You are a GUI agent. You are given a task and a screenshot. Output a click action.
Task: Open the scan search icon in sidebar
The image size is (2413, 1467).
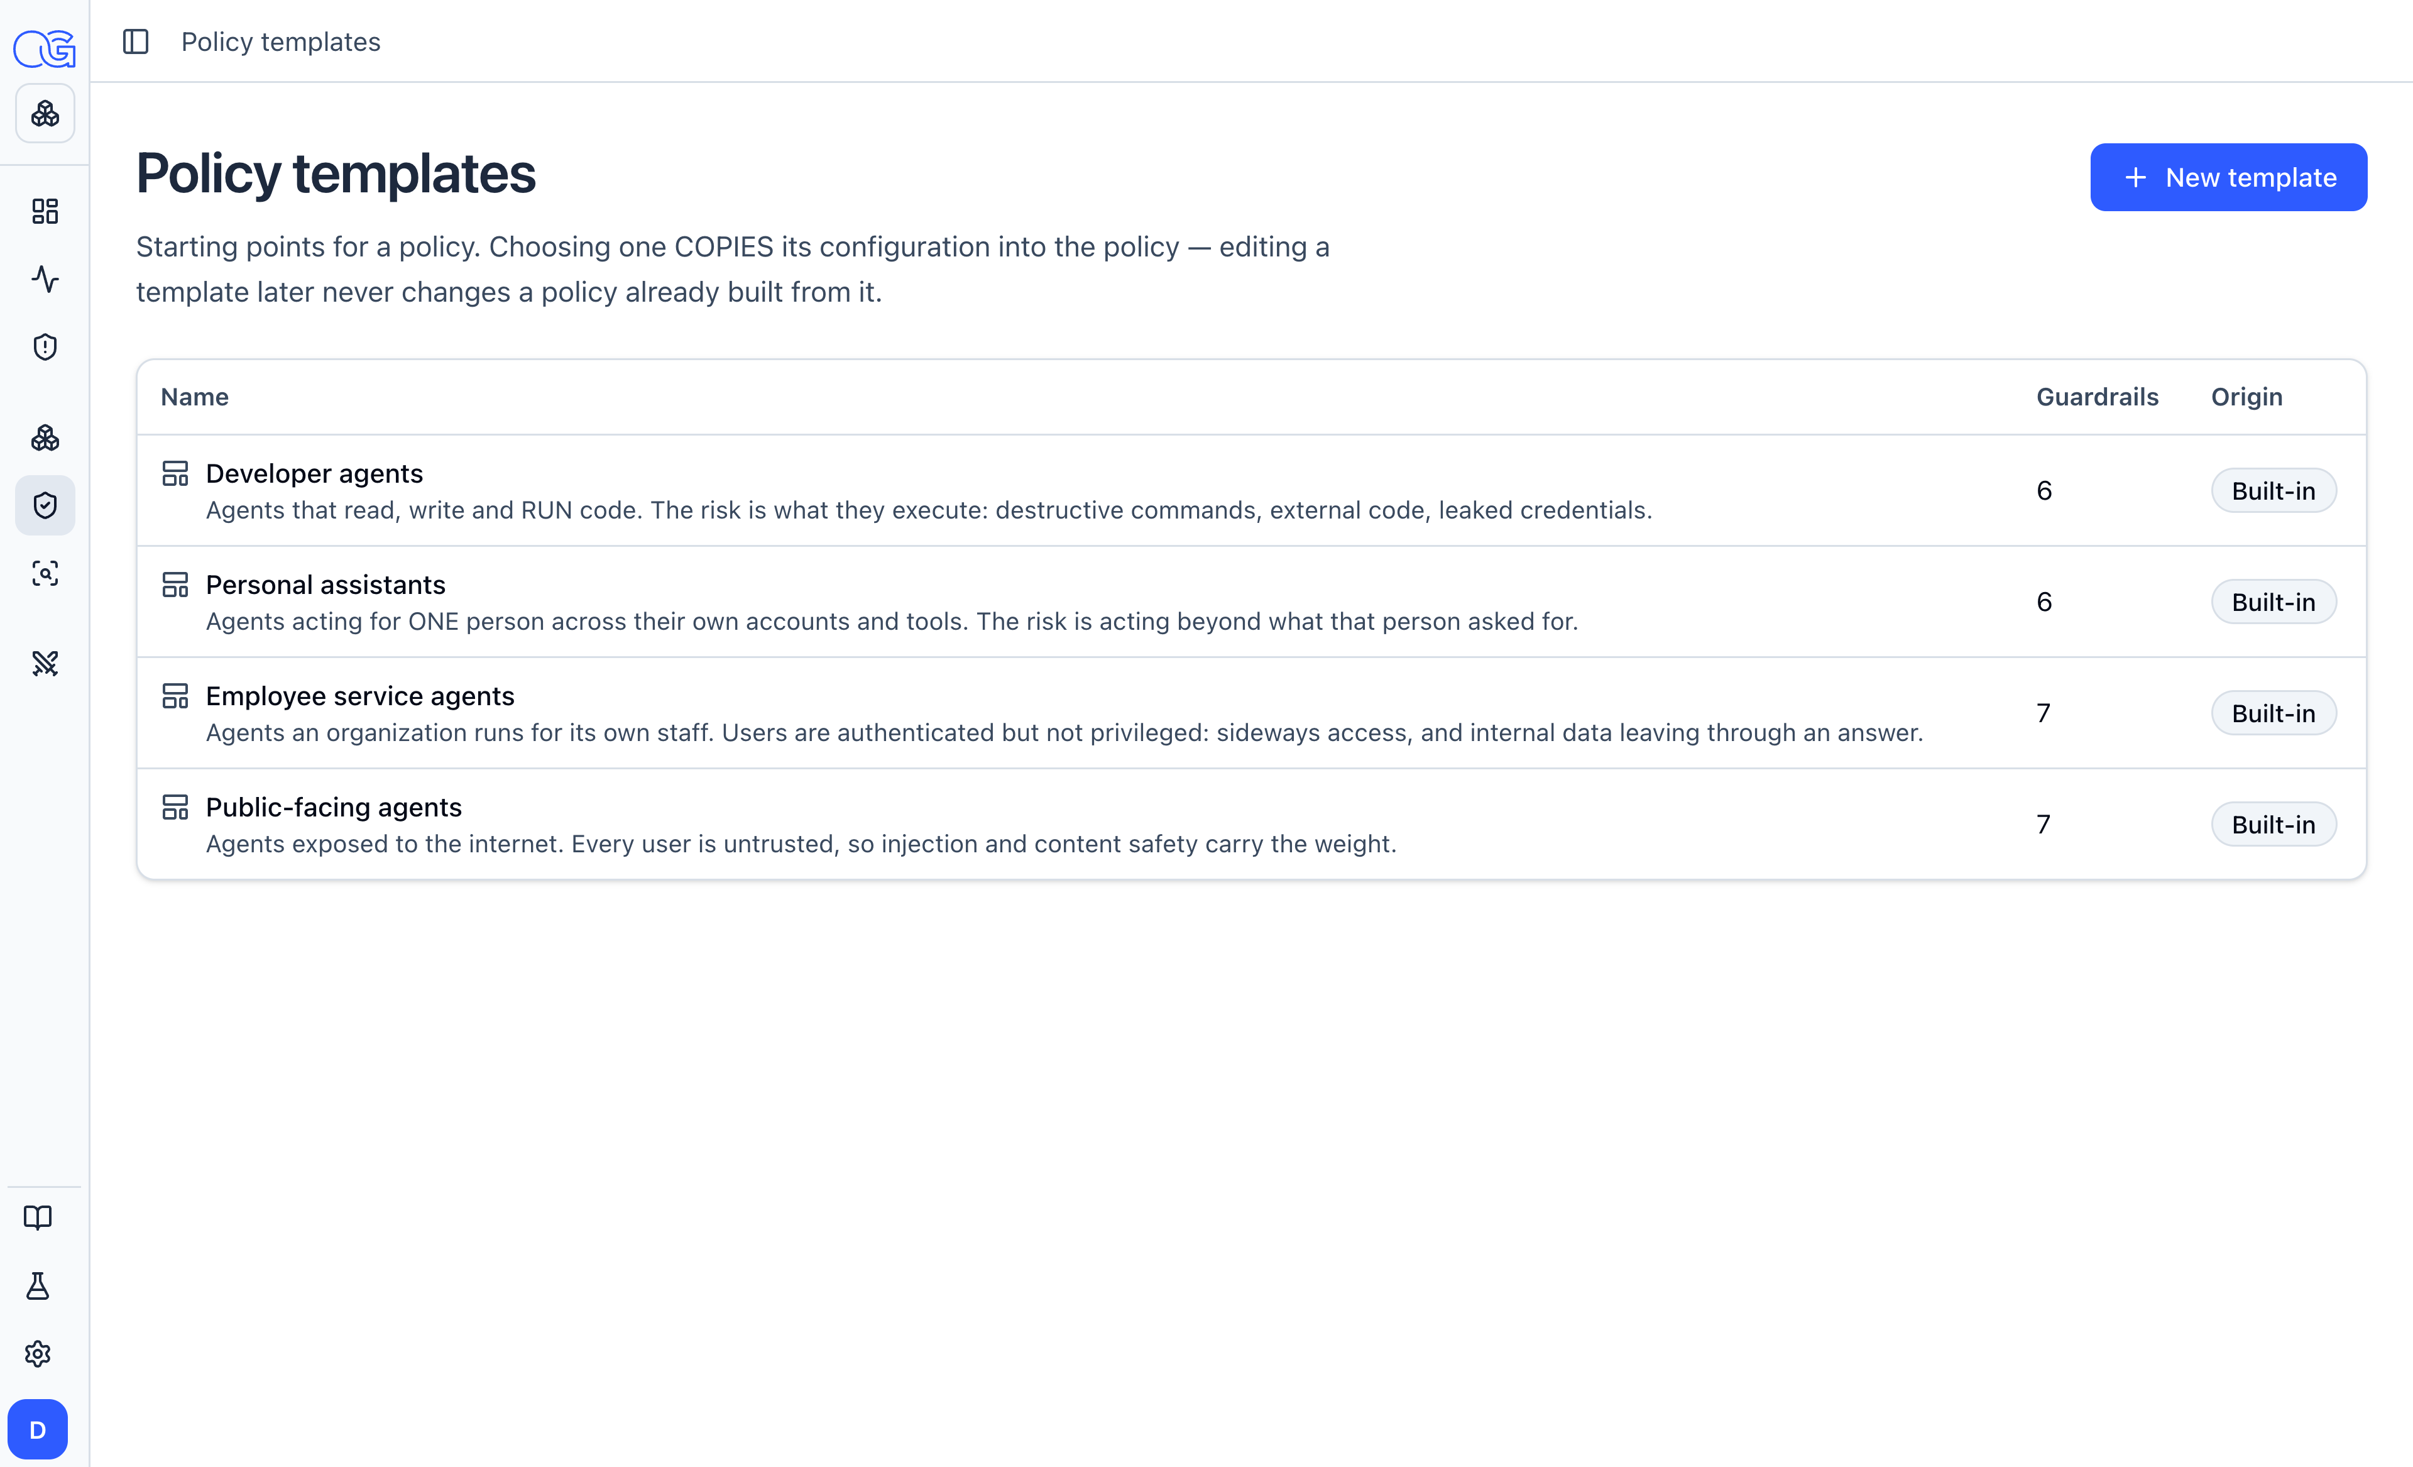point(45,573)
